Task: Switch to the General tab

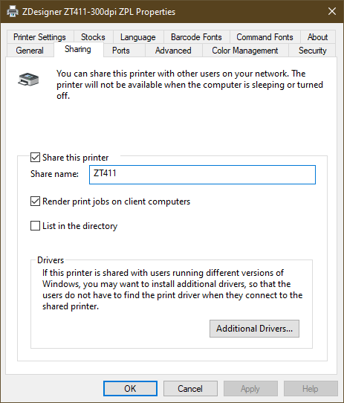Action: pyautogui.click(x=30, y=51)
